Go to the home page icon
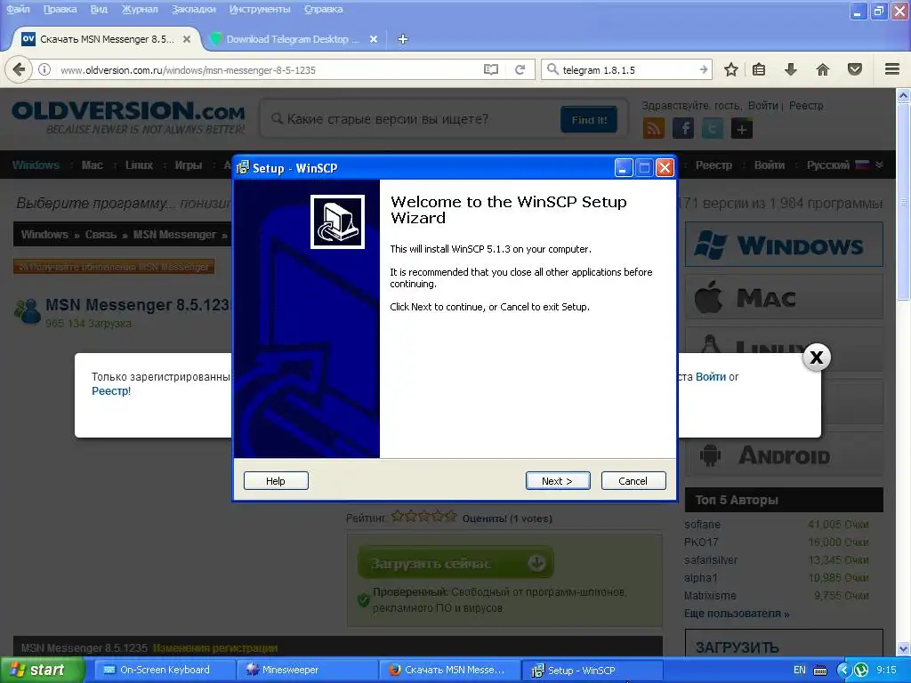Screen dimensions: 911x683 tap(823, 69)
